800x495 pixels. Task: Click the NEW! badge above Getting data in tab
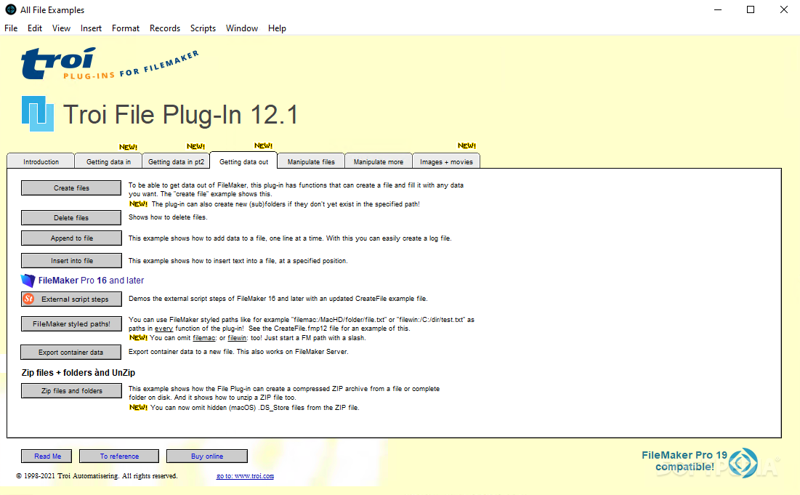[128, 147]
